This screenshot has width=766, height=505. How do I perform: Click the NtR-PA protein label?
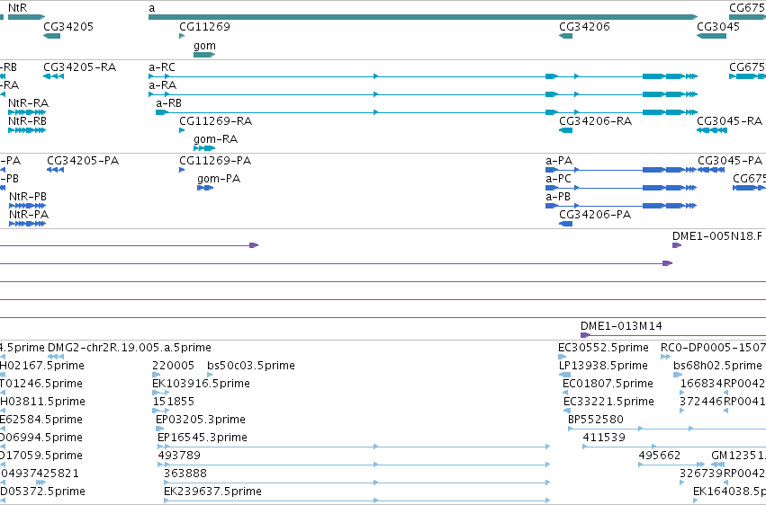point(29,215)
